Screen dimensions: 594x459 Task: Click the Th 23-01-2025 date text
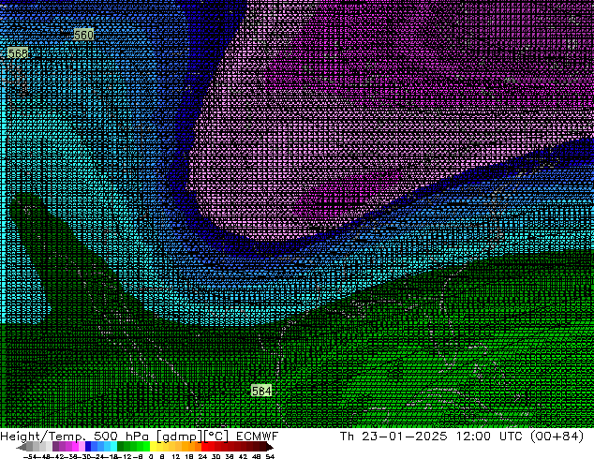pyautogui.click(x=394, y=437)
